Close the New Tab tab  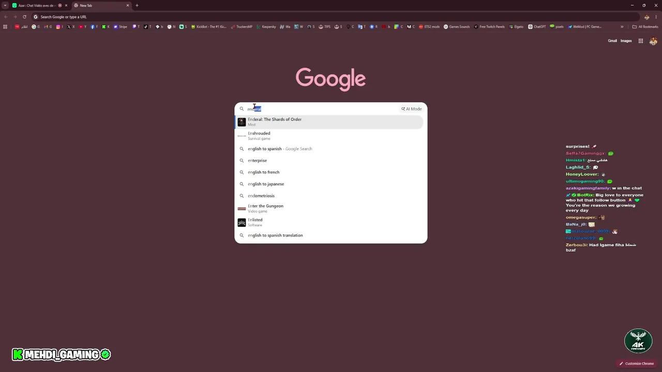pyautogui.click(x=128, y=5)
